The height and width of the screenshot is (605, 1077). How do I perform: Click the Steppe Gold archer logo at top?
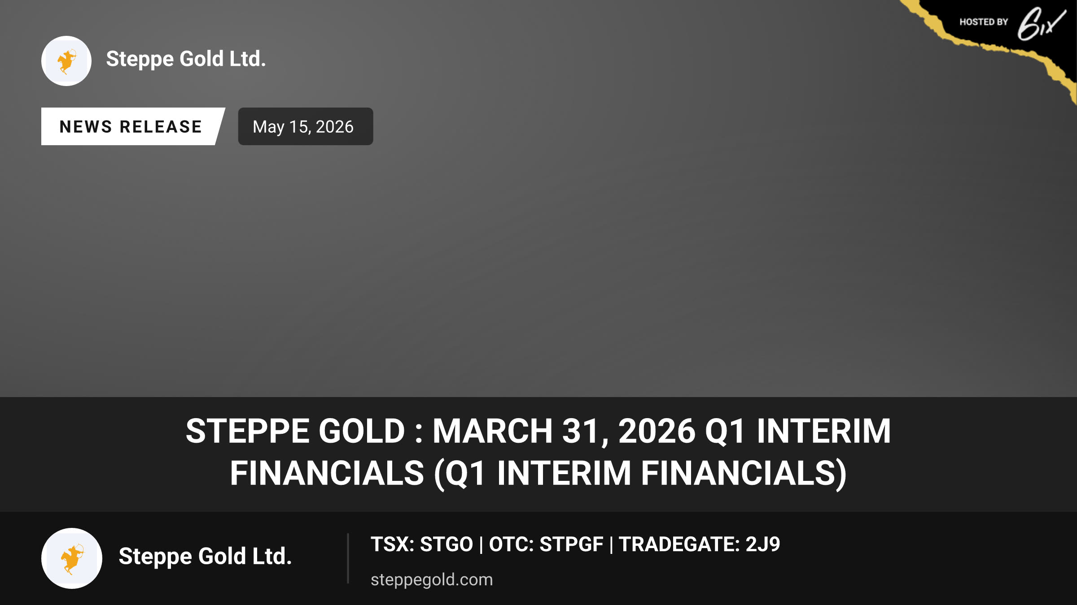click(66, 61)
